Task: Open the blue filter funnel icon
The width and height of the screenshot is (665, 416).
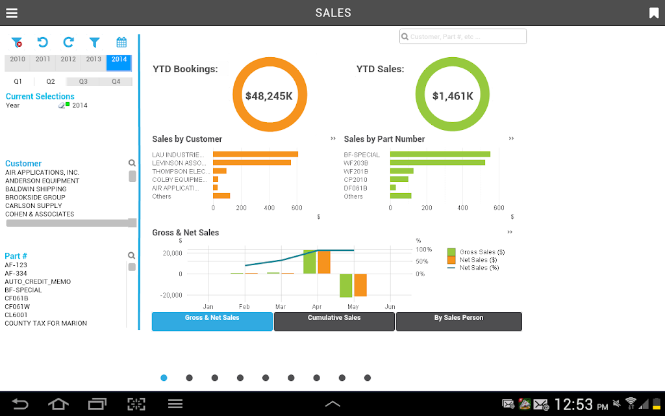Action: coord(95,42)
